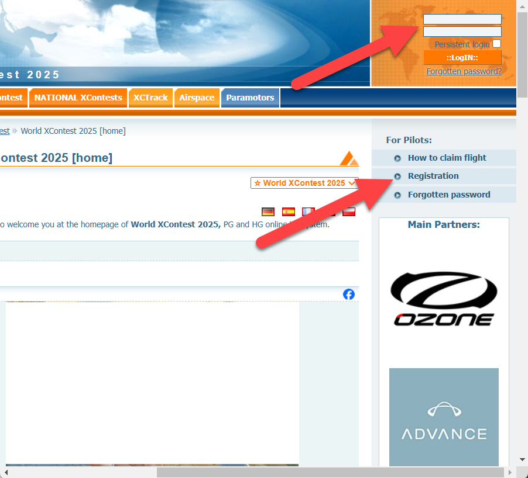Switch language via the French flag
The width and height of the screenshot is (528, 478).
[308, 212]
